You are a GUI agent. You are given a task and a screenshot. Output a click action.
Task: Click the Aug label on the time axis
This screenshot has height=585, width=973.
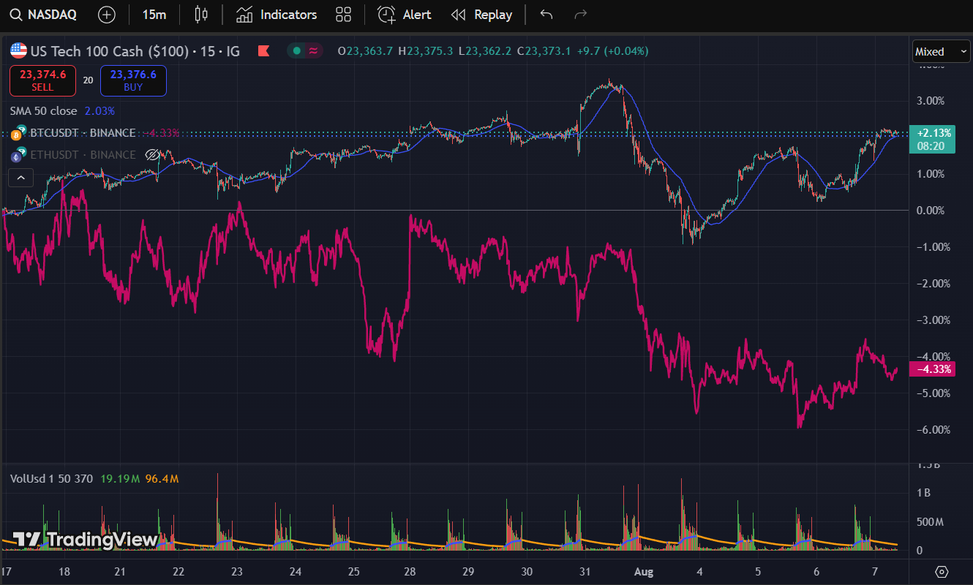(644, 571)
